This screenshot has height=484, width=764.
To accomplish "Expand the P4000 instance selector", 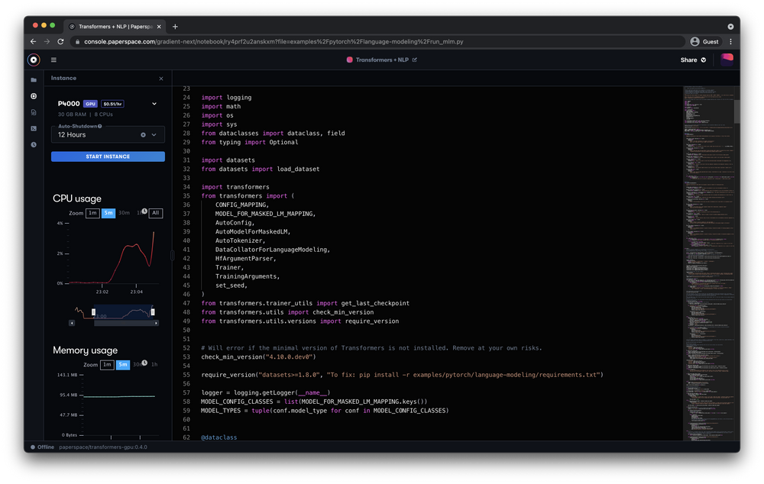I will click(154, 104).
